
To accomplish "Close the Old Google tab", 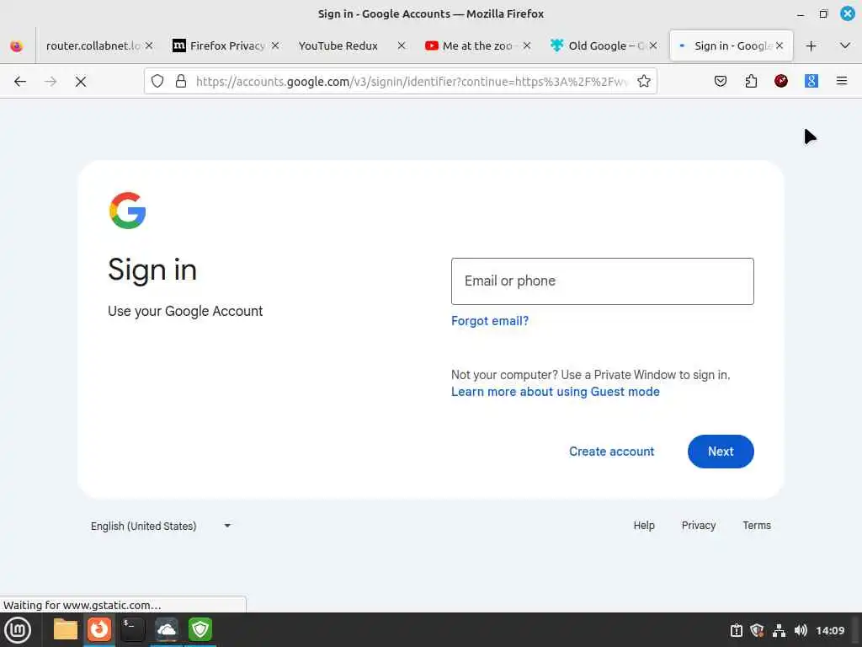I will [653, 45].
